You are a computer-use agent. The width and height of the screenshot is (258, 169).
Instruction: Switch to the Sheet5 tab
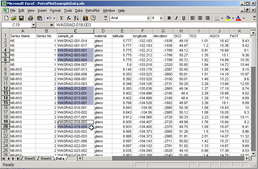(30, 158)
